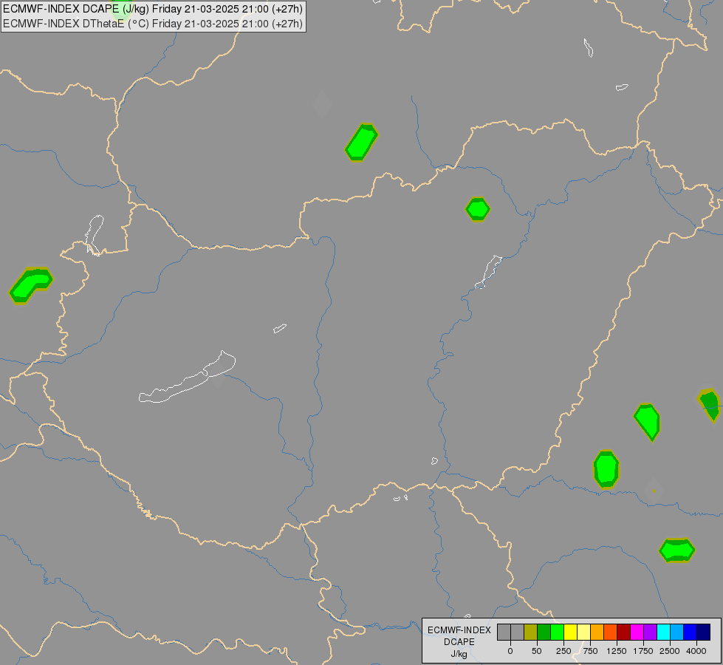Click the legend value '750'
The width and height of the screenshot is (723, 665).
pos(590,651)
